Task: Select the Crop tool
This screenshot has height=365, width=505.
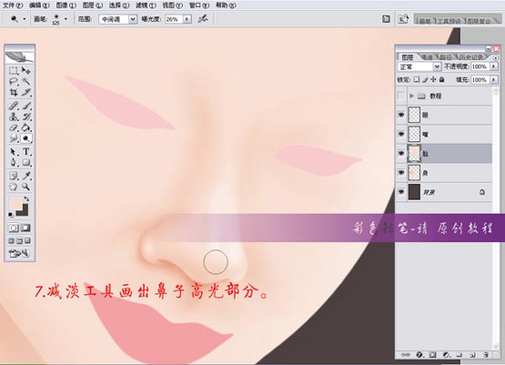Action: pyautogui.click(x=13, y=93)
